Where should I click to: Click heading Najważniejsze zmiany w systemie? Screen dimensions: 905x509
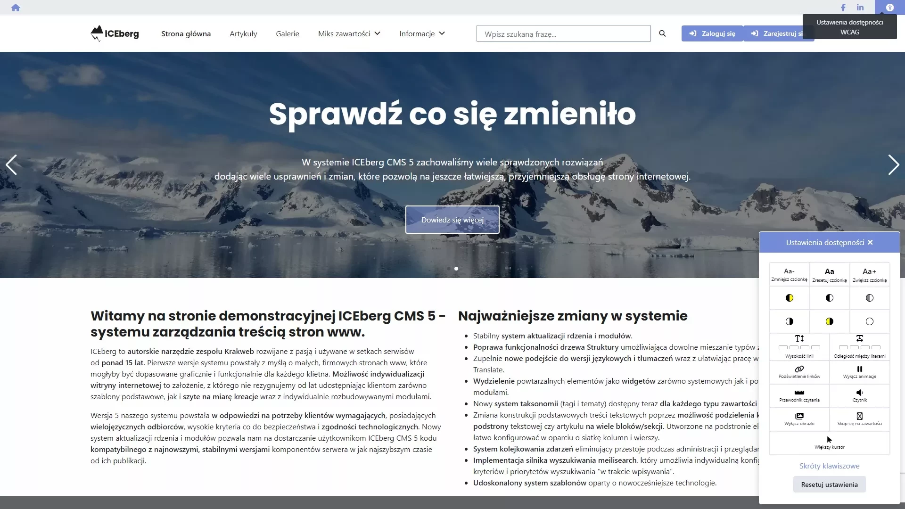pyautogui.click(x=573, y=316)
